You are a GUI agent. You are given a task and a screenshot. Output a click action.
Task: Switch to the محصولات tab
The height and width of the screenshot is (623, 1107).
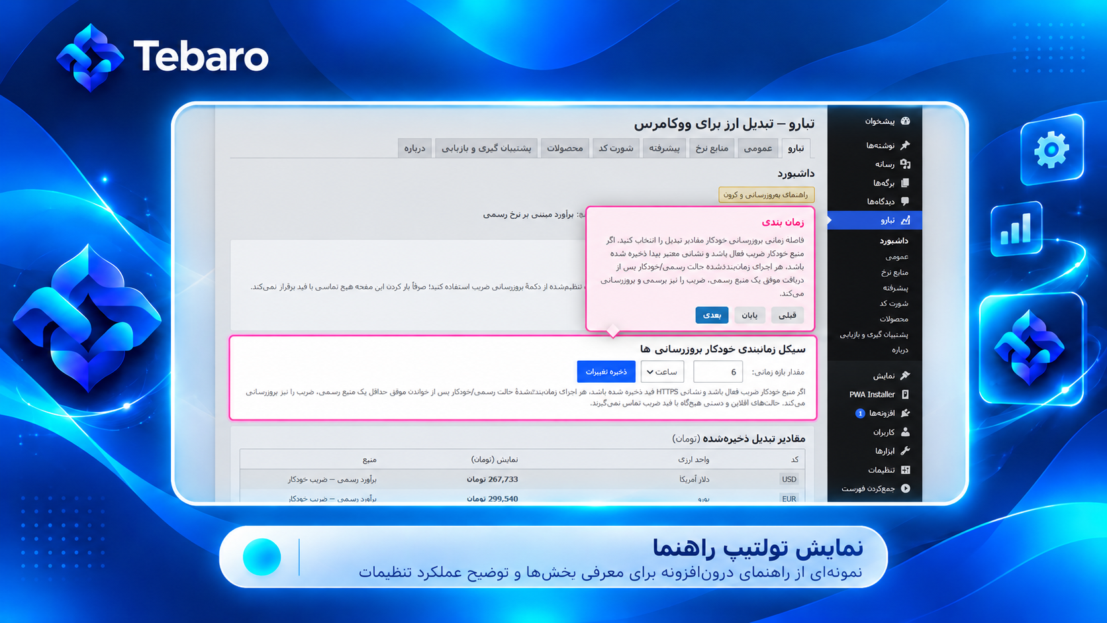pos(565,148)
